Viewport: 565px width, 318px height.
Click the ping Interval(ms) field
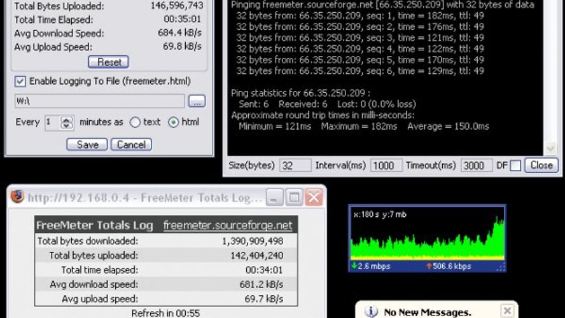[x=386, y=165]
